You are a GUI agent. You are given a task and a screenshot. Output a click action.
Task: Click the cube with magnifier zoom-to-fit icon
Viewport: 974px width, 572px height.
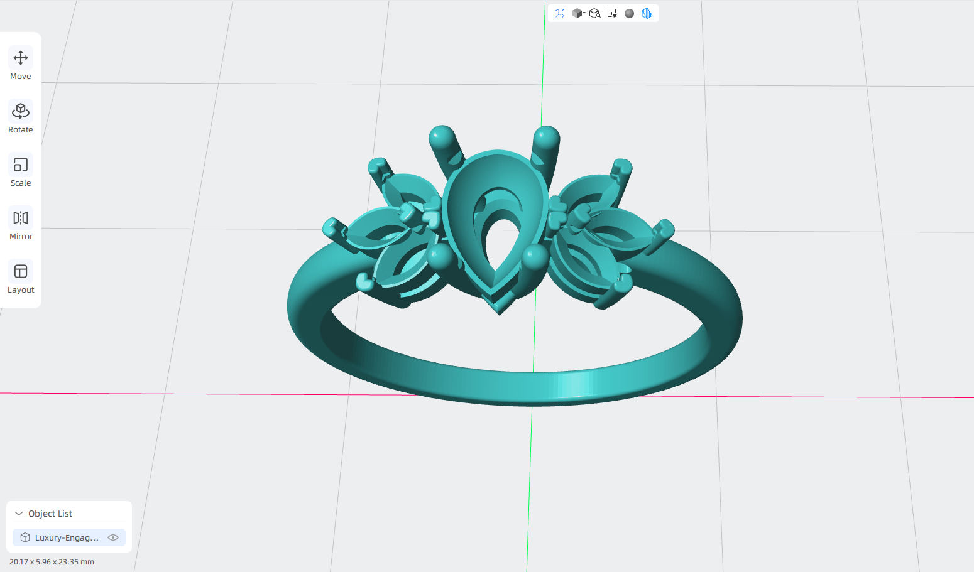[x=595, y=13]
